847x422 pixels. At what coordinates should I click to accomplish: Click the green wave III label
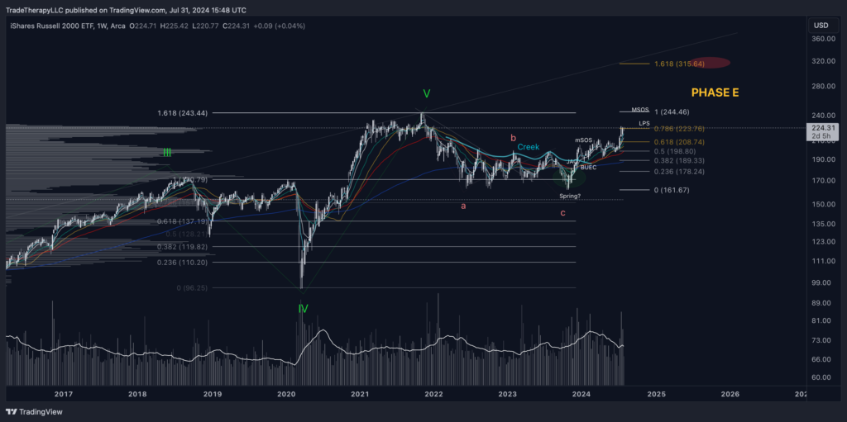[x=166, y=153]
